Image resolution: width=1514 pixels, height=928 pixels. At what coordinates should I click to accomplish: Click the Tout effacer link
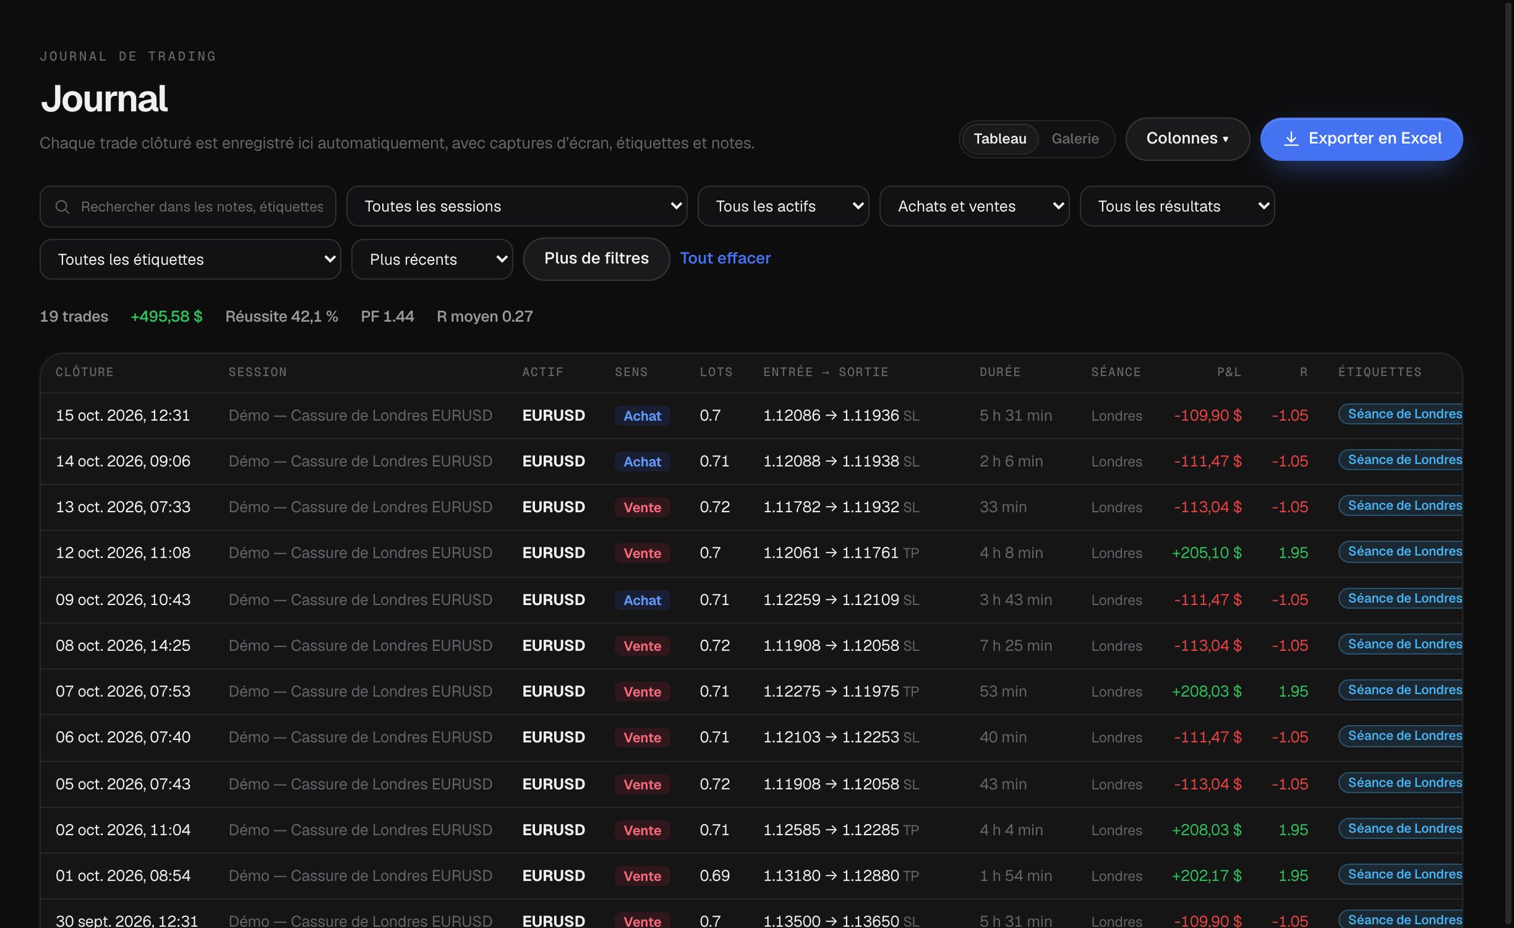coord(725,259)
